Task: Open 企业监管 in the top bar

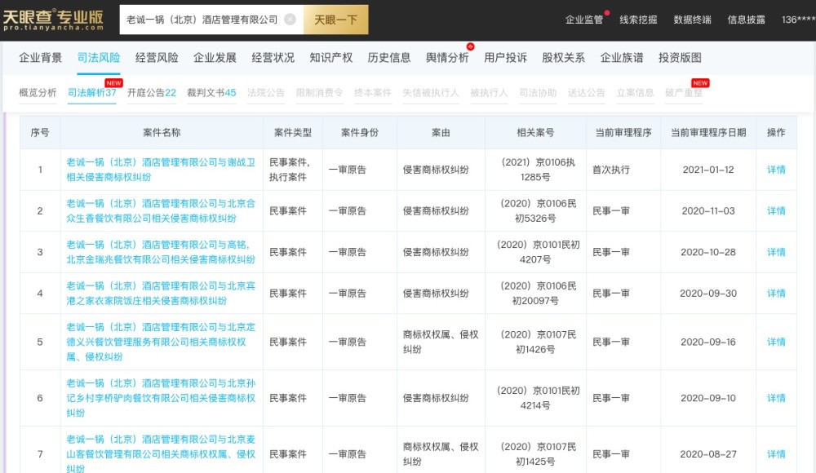Action: click(x=584, y=20)
